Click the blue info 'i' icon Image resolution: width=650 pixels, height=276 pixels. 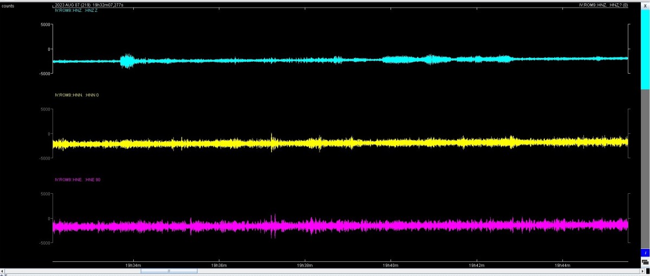pyautogui.click(x=645, y=253)
